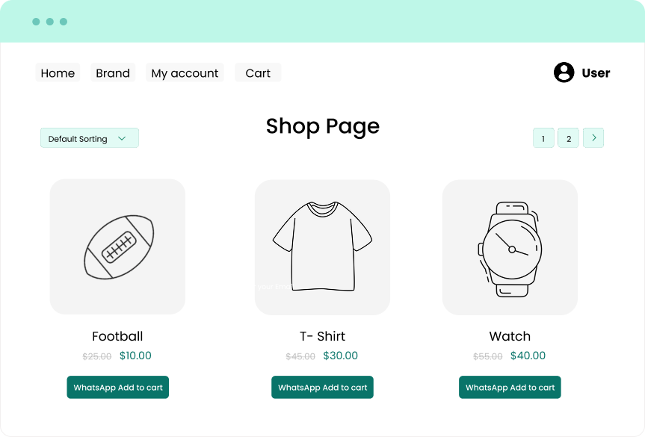This screenshot has width=645, height=437.
Task: Click the sorting dropdown chevron arrow
Action: pyautogui.click(x=123, y=137)
